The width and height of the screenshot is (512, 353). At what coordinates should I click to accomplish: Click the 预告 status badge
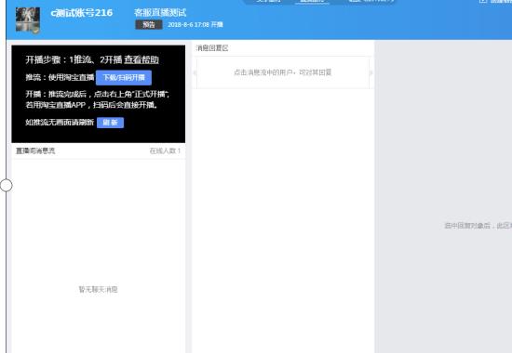click(149, 25)
